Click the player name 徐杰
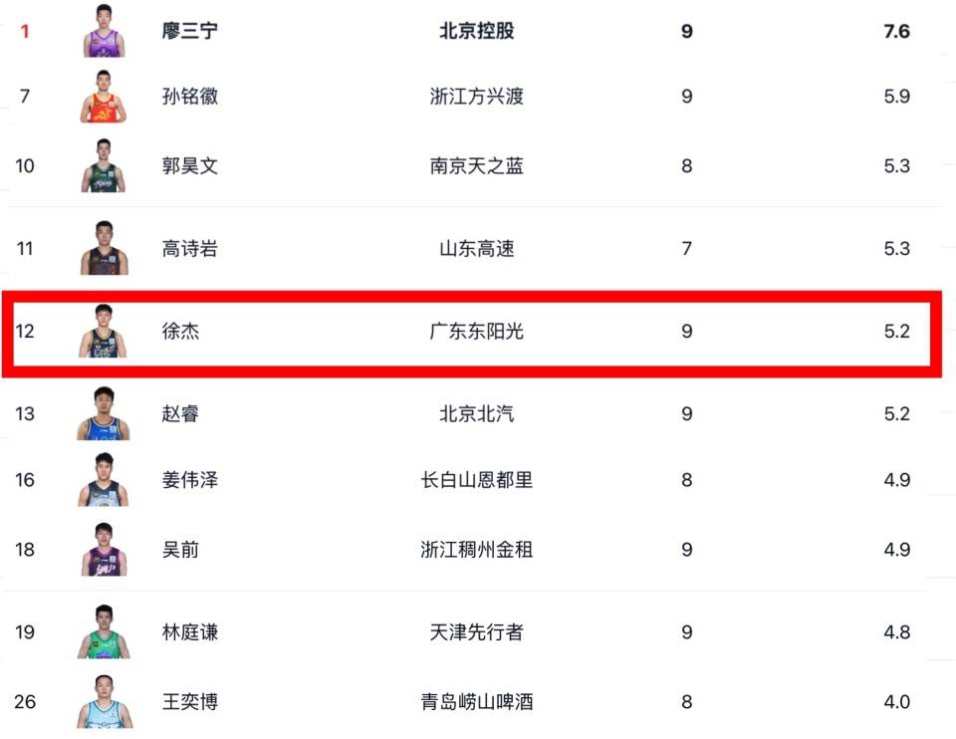 point(180,331)
